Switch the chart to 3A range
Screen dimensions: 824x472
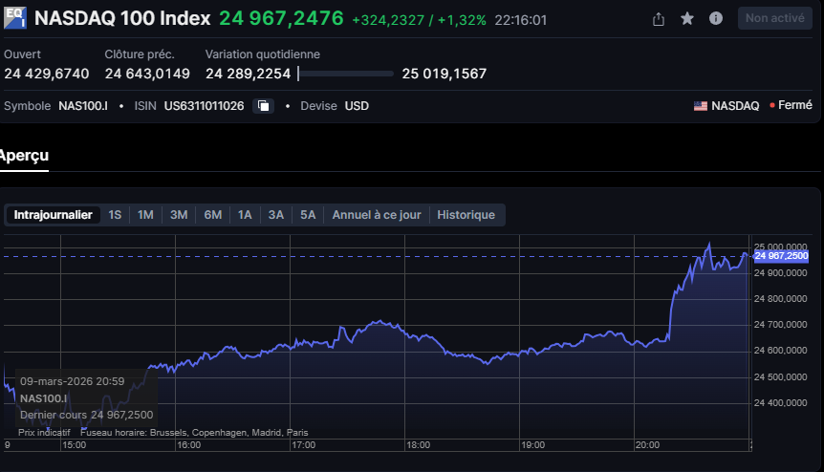pyautogui.click(x=276, y=215)
